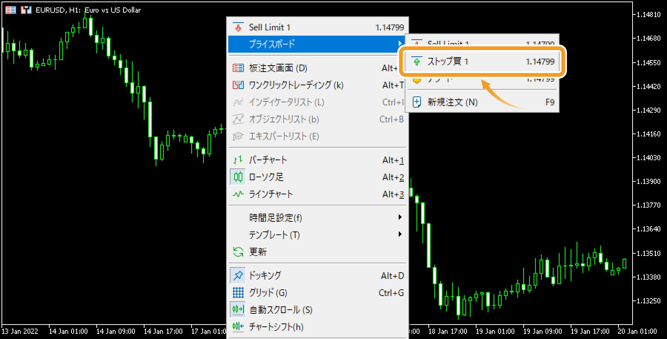Expand the プライスボード submenu arrow
This screenshot has height=339, width=667.
pyautogui.click(x=400, y=43)
